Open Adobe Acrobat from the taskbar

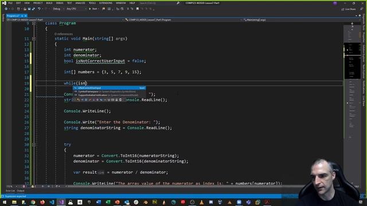[x=267, y=202]
